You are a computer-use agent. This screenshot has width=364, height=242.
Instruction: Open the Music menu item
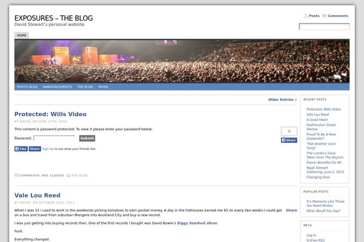(103, 87)
